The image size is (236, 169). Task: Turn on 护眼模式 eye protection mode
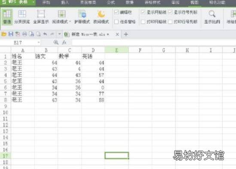[x=82, y=17]
